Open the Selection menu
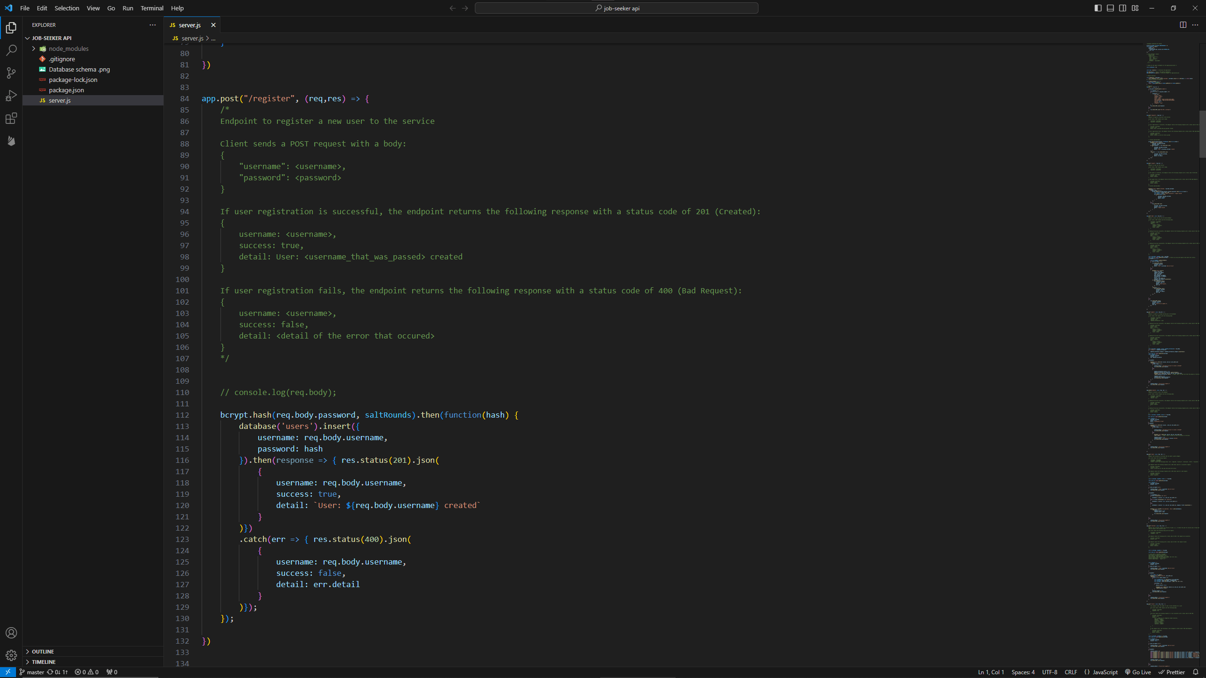Image resolution: width=1206 pixels, height=678 pixels. coord(67,8)
